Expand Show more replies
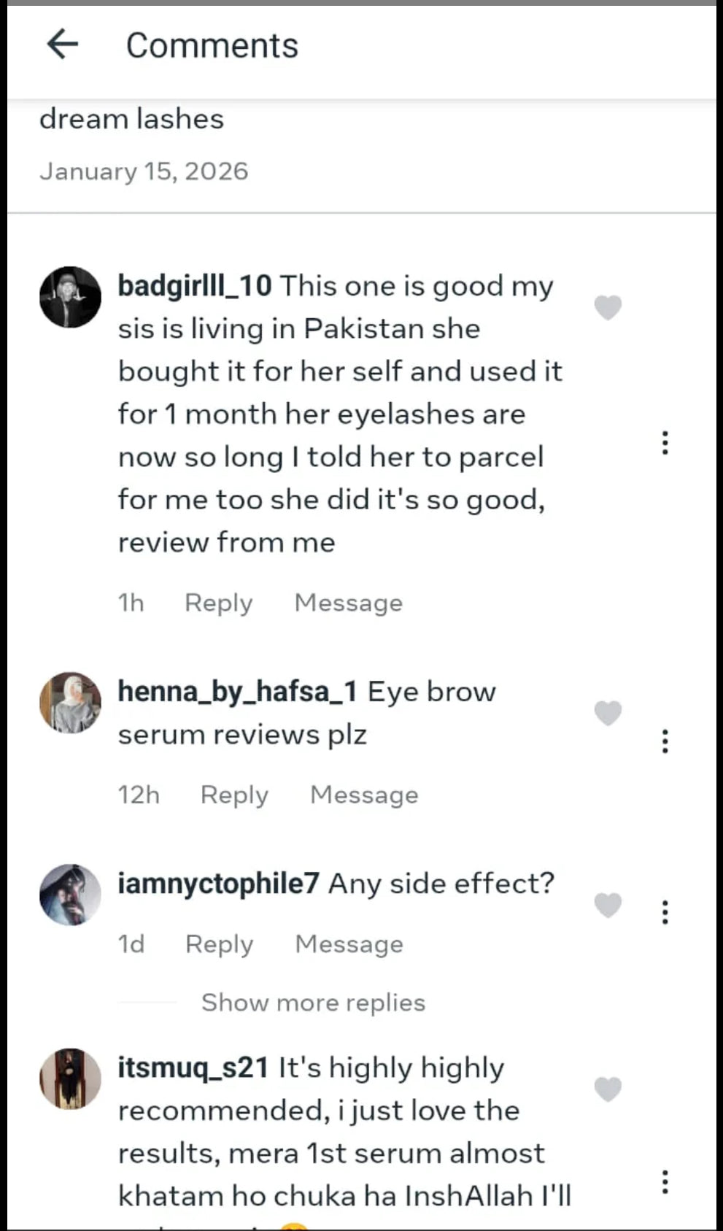Screen dimensions: 723x1231 313,1003
